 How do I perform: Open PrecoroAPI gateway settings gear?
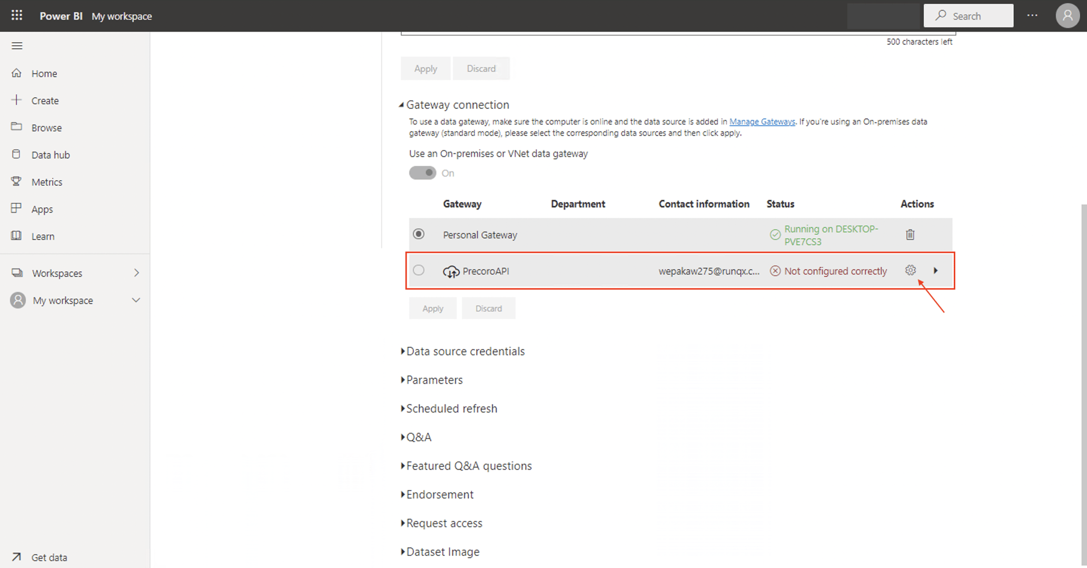tap(911, 270)
